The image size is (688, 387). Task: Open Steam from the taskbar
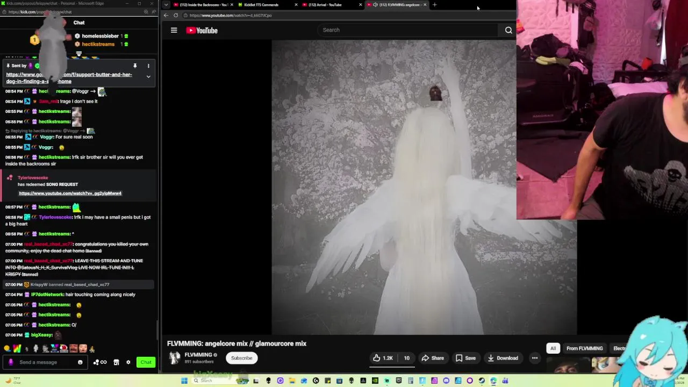(482, 381)
